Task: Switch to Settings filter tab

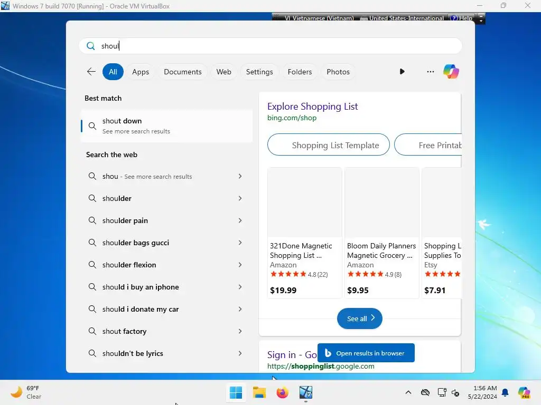Action: [259, 72]
